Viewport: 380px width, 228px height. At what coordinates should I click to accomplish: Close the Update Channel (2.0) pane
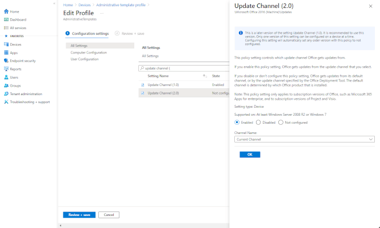tap(370, 6)
